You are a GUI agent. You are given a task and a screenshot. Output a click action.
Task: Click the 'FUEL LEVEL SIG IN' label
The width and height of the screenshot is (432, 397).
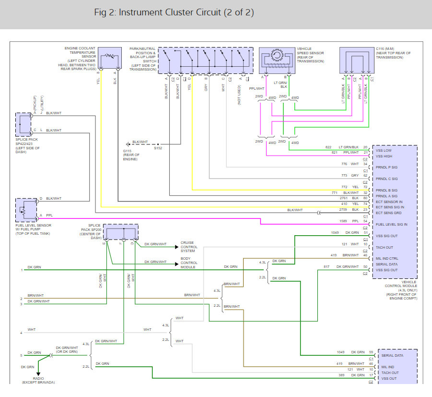392,225
